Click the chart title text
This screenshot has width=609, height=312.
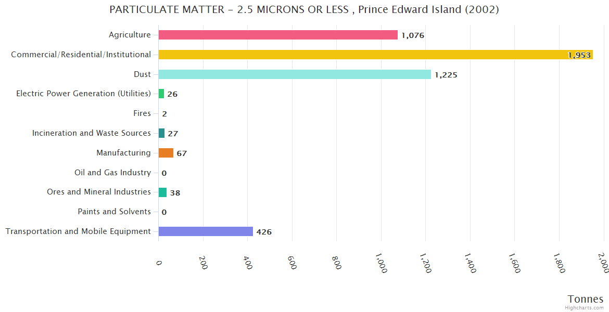[304, 9]
